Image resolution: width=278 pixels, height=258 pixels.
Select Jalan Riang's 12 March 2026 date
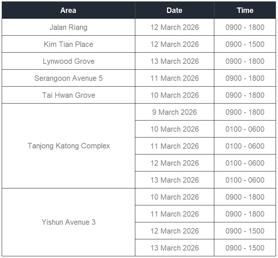click(174, 27)
